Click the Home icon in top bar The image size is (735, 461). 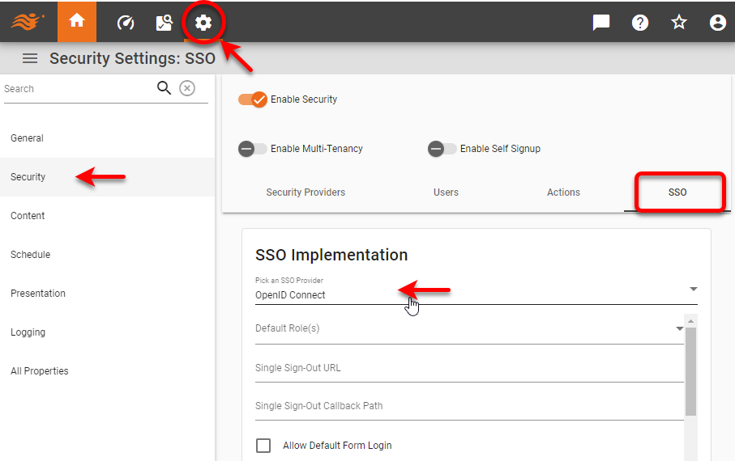tap(77, 22)
